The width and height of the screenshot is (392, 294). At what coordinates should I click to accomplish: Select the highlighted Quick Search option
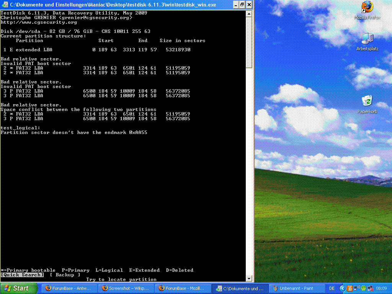pos(22,275)
